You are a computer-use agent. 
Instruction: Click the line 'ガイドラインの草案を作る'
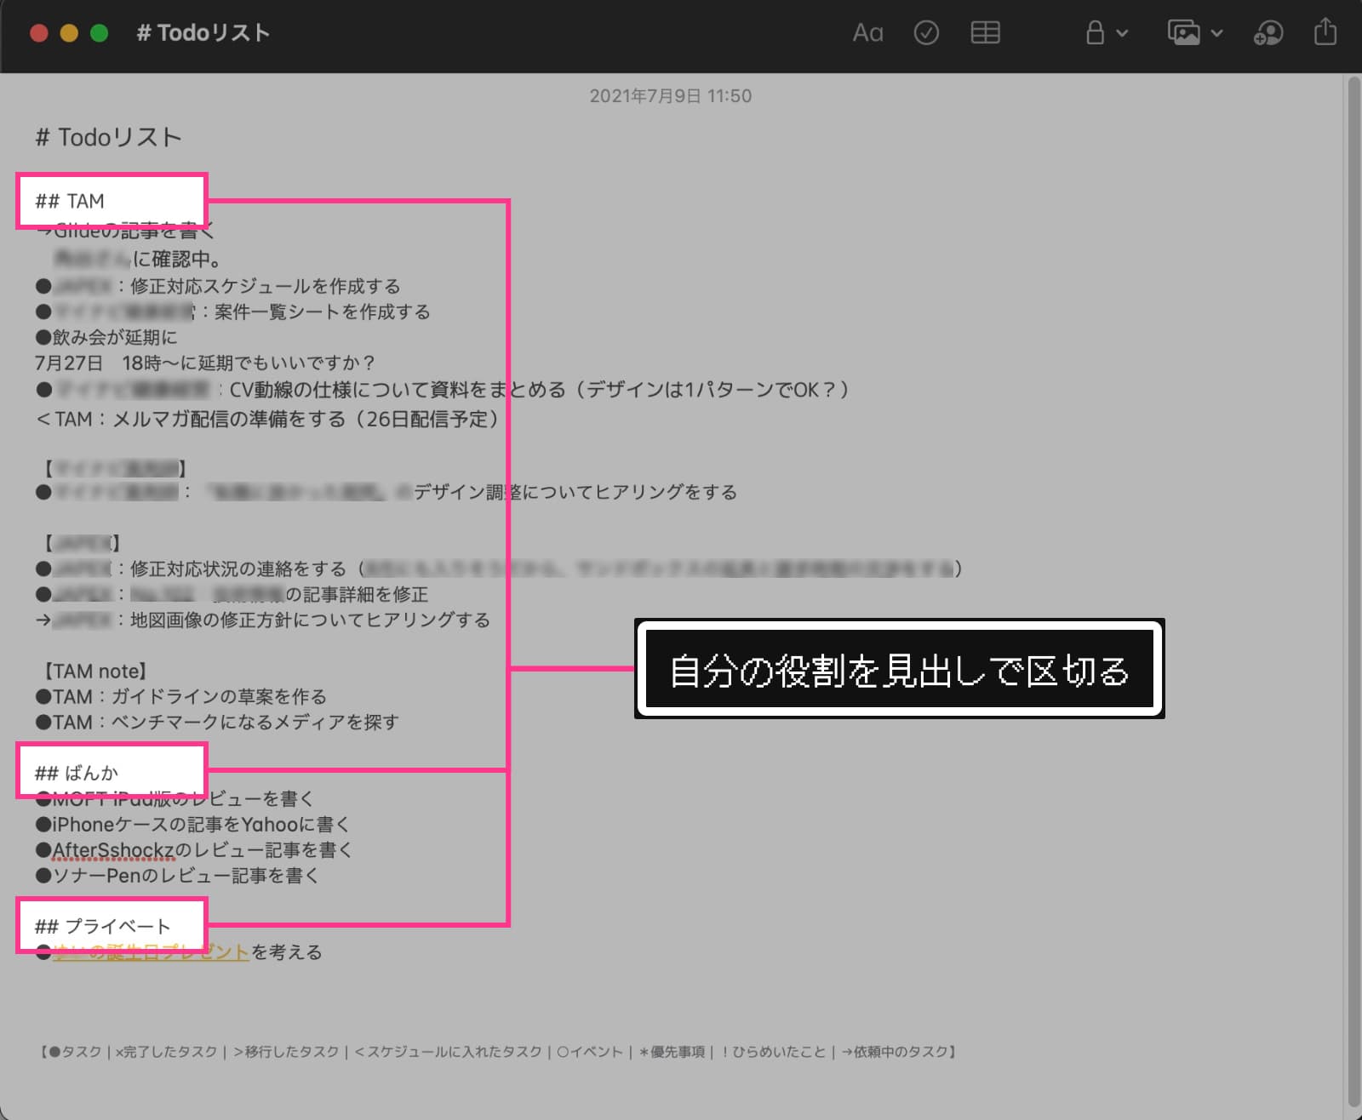(219, 697)
